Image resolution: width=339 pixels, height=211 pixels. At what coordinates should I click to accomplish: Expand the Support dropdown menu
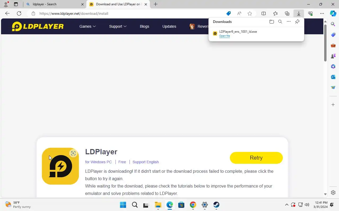[x=118, y=26]
